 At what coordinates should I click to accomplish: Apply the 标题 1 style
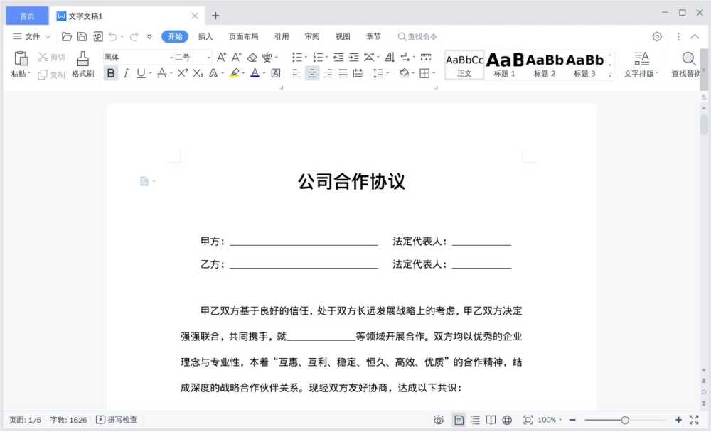click(505, 64)
